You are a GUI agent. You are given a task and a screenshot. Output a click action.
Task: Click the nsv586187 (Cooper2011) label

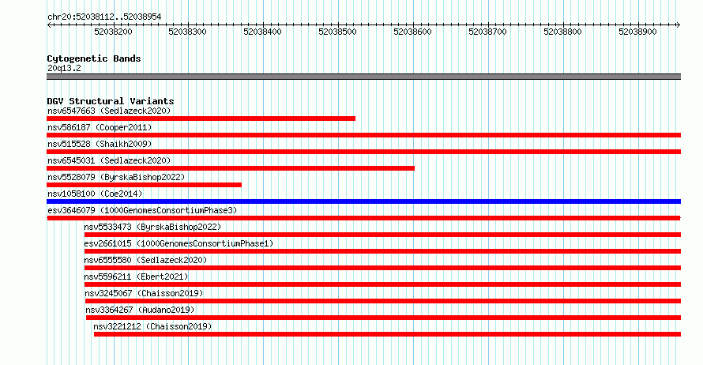pyautogui.click(x=100, y=127)
